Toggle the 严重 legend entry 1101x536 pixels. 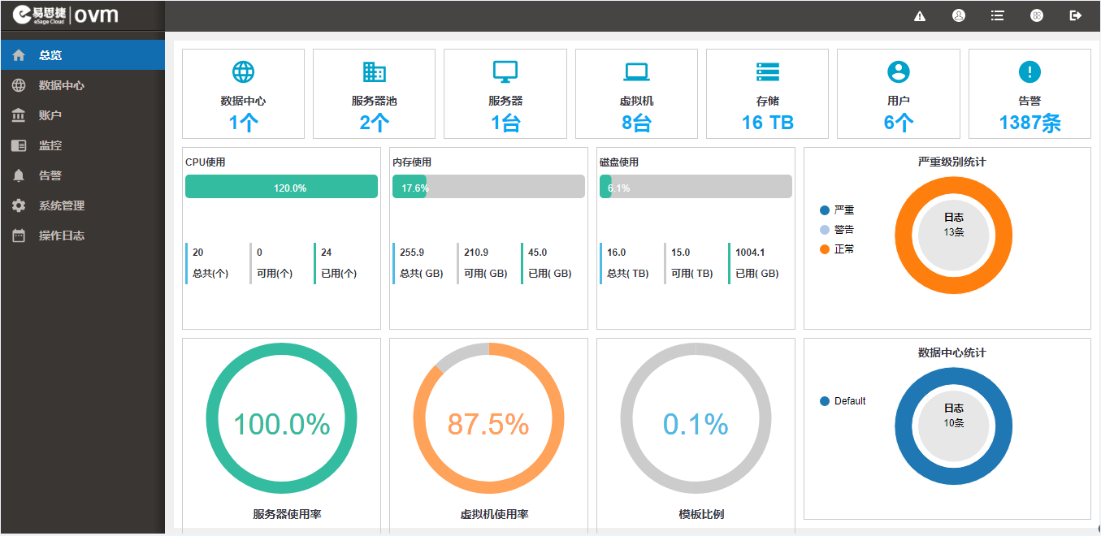pos(837,210)
